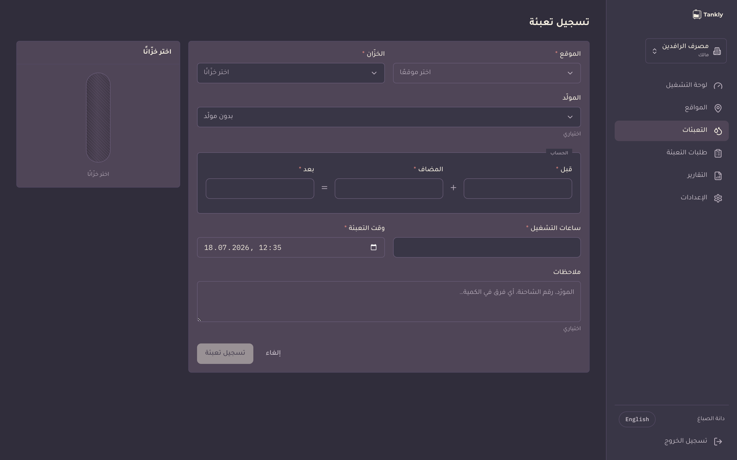Click the reports chart file icon

tap(718, 176)
